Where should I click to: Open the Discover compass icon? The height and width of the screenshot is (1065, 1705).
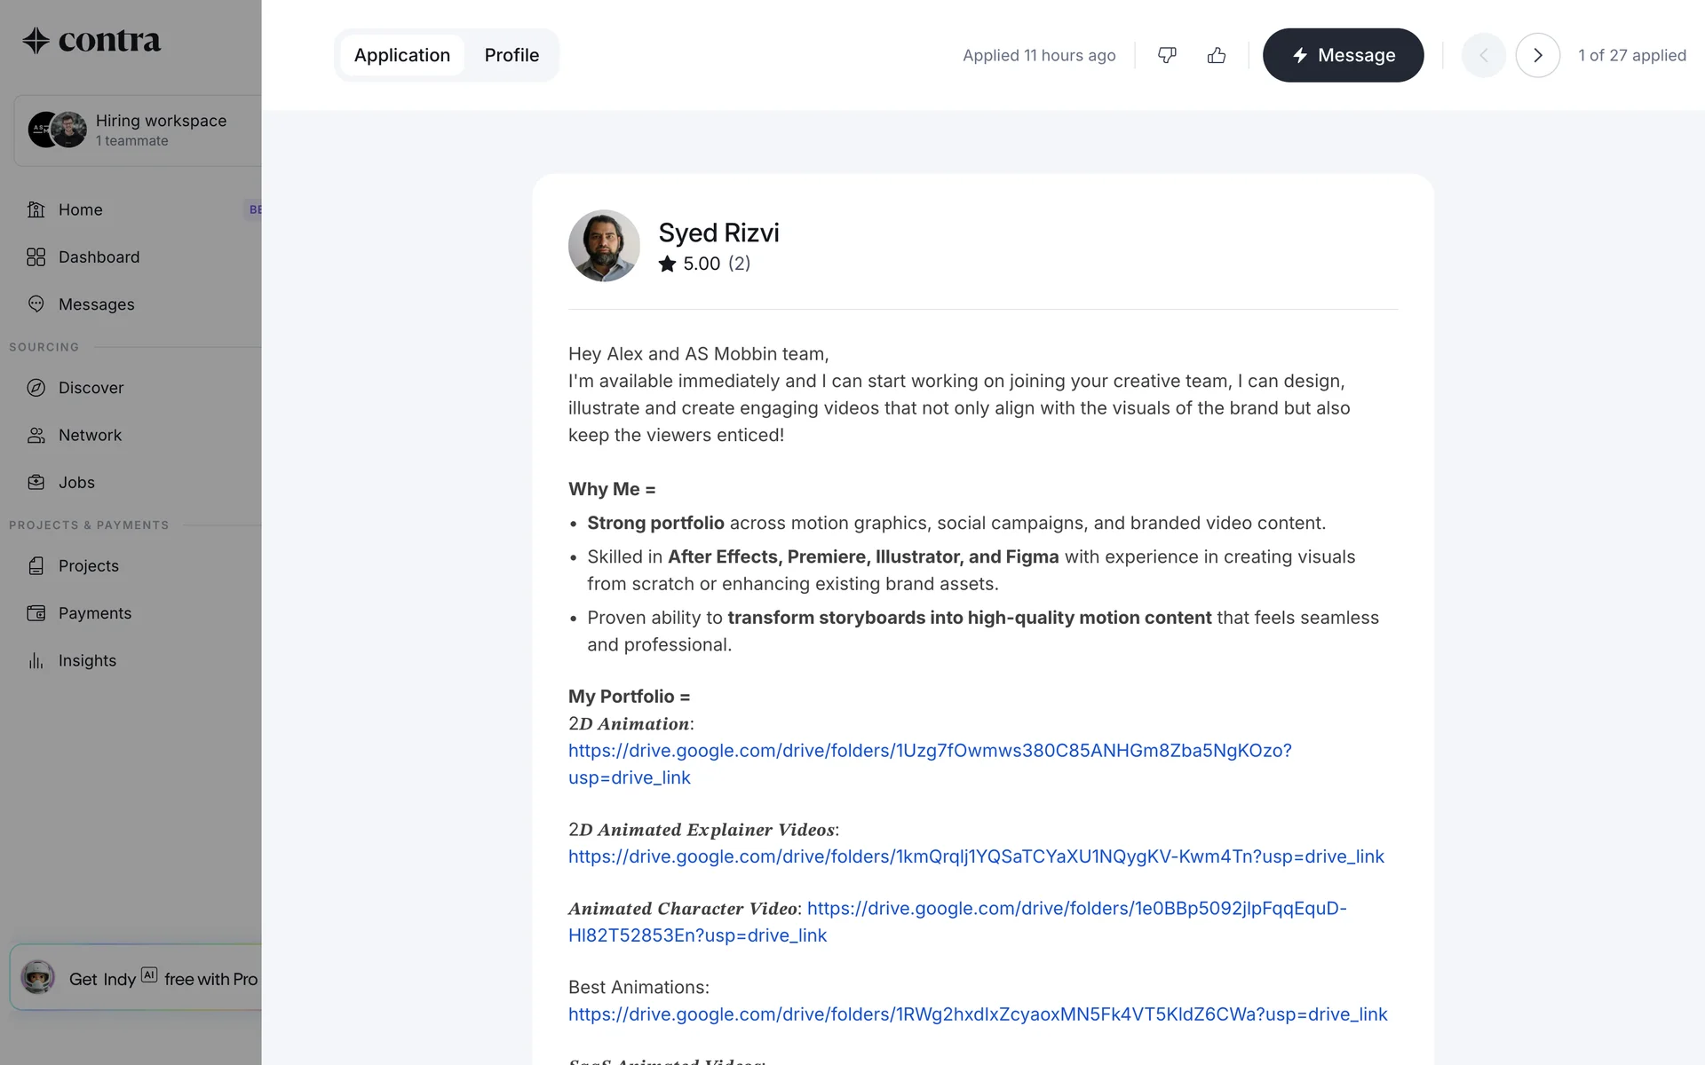(36, 388)
